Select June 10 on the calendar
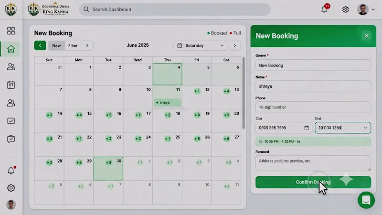 (138, 97)
